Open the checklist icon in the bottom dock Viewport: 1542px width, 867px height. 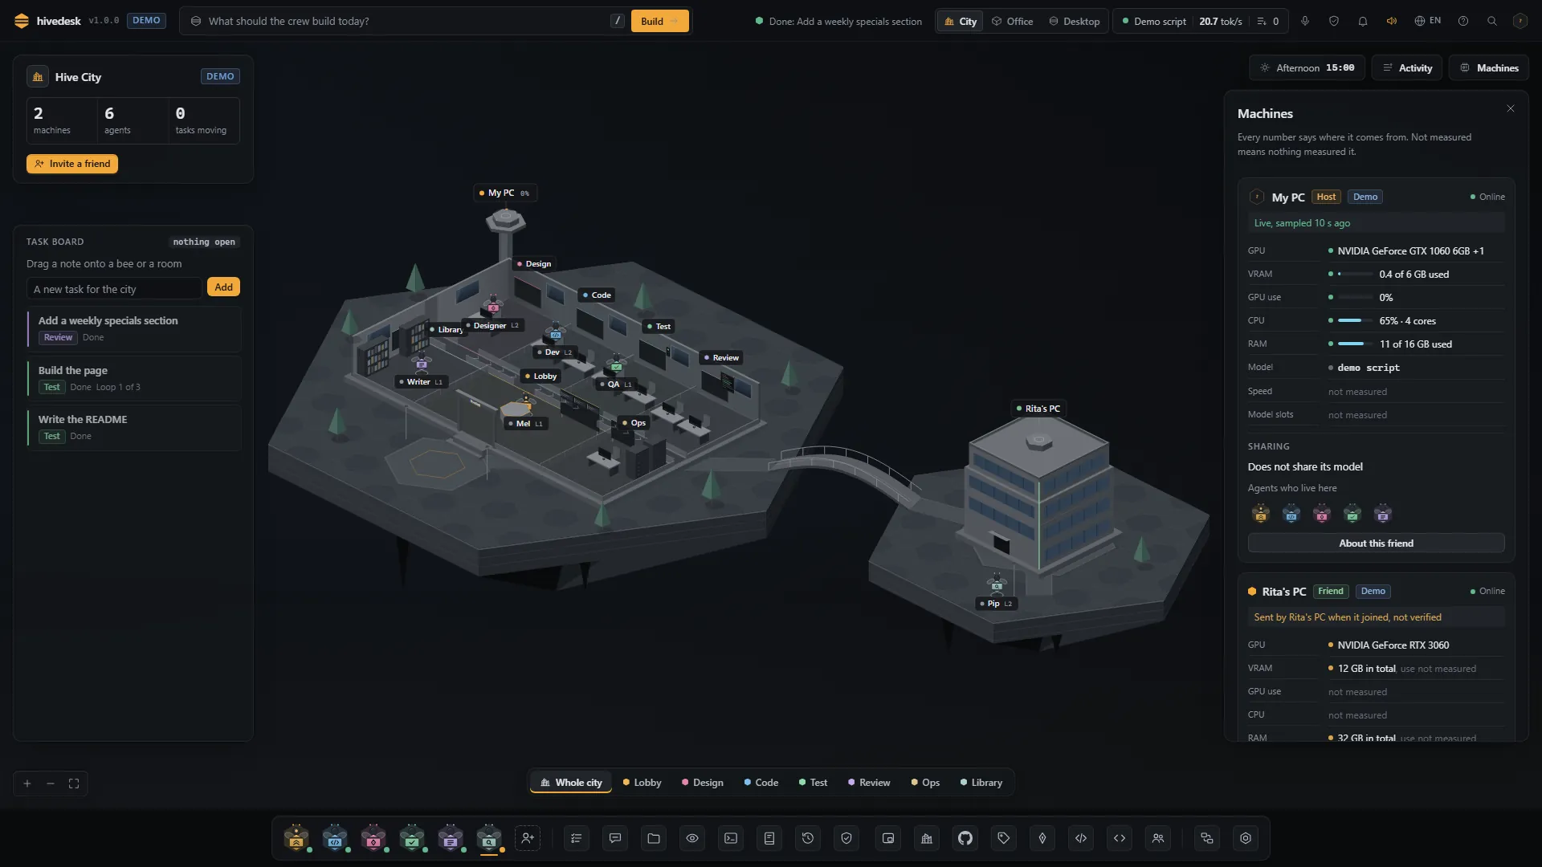(577, 838)
